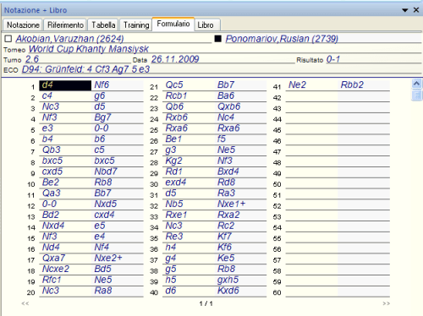Switch to the Notazione tab
This screenshot has height=316, width=423.
(23, 25)
